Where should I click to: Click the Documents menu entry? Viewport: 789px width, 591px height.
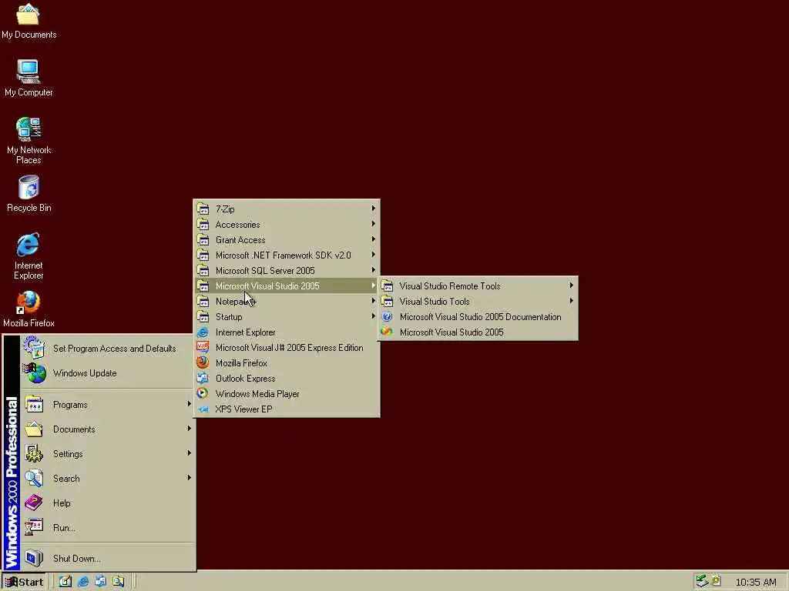coord(108,429)
